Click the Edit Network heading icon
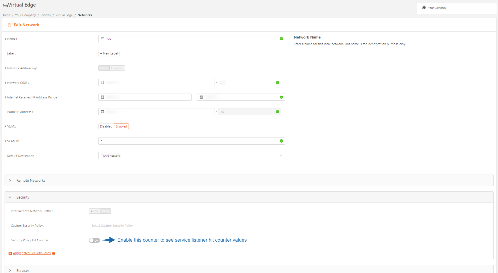The image size is (498, 273). [9, 25]
